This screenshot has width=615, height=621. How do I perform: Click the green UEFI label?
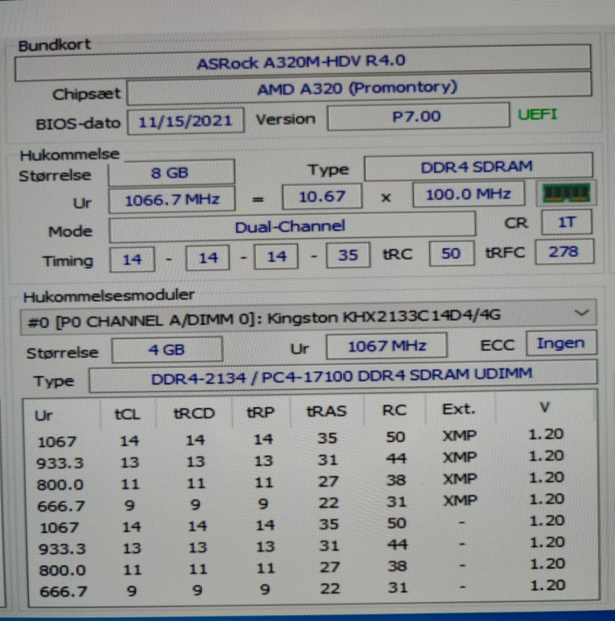click(x=537, y=115)
